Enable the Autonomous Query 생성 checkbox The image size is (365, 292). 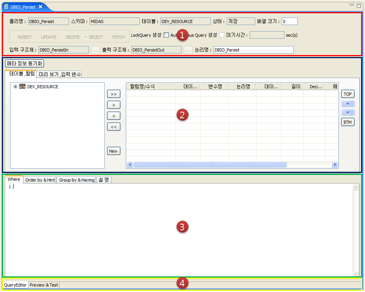[221, 35]
